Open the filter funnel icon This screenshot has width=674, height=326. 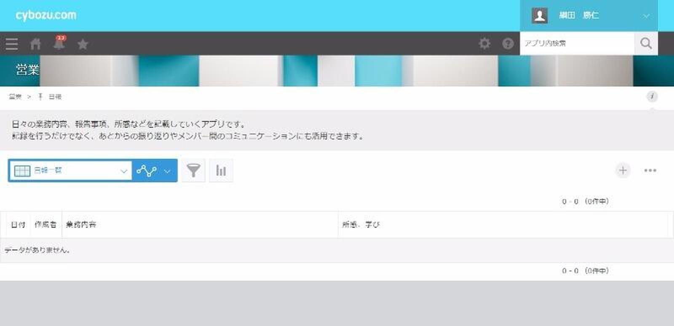click(193, 171)
